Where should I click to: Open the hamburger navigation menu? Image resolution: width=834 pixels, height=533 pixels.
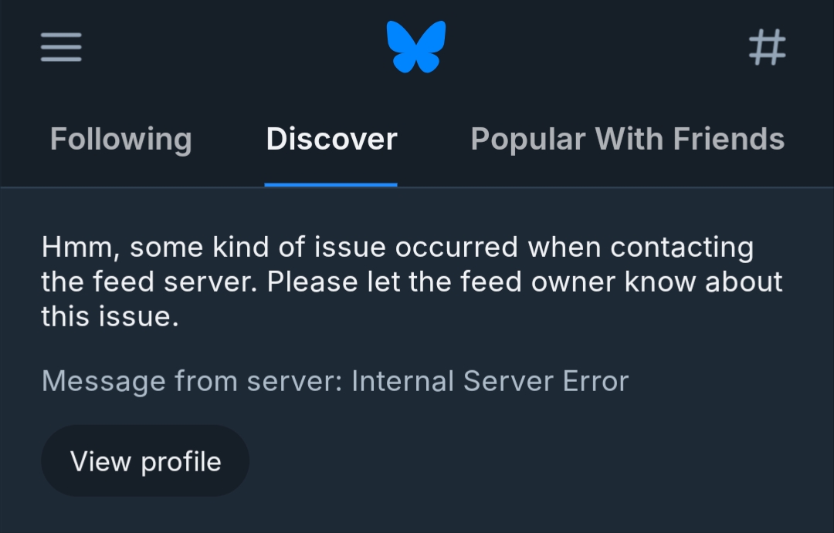[x=61, y=47]
